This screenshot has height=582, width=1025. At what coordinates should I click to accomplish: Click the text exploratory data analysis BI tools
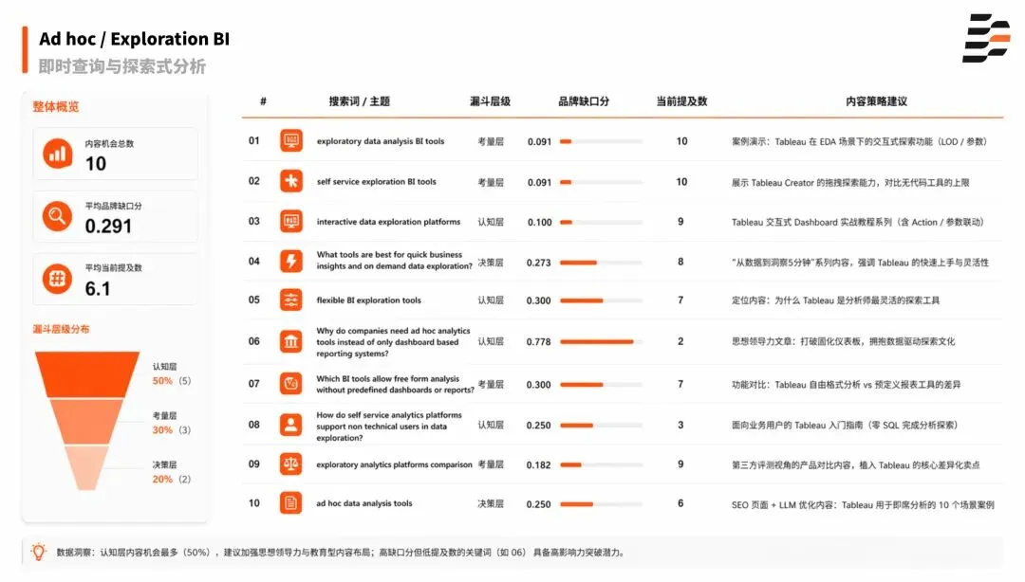(381, 141)
